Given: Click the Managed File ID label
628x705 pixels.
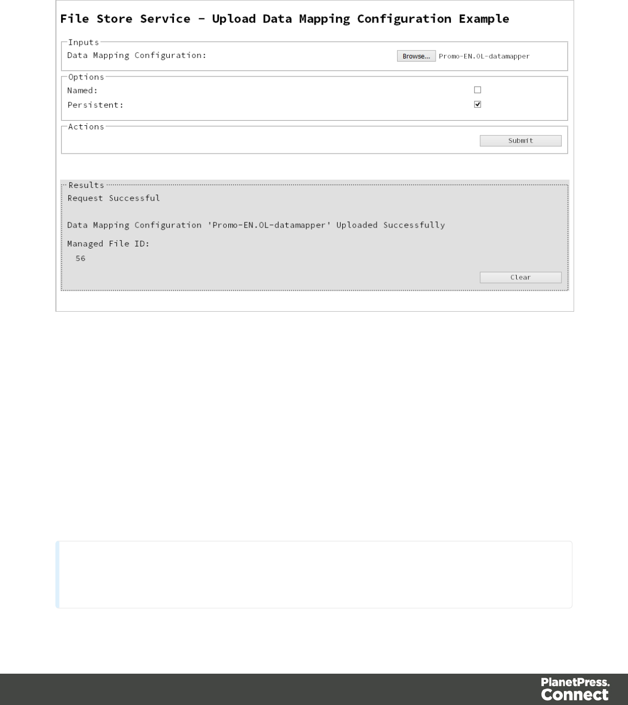Looking at the screenshot, I should [x=108, y=243].
